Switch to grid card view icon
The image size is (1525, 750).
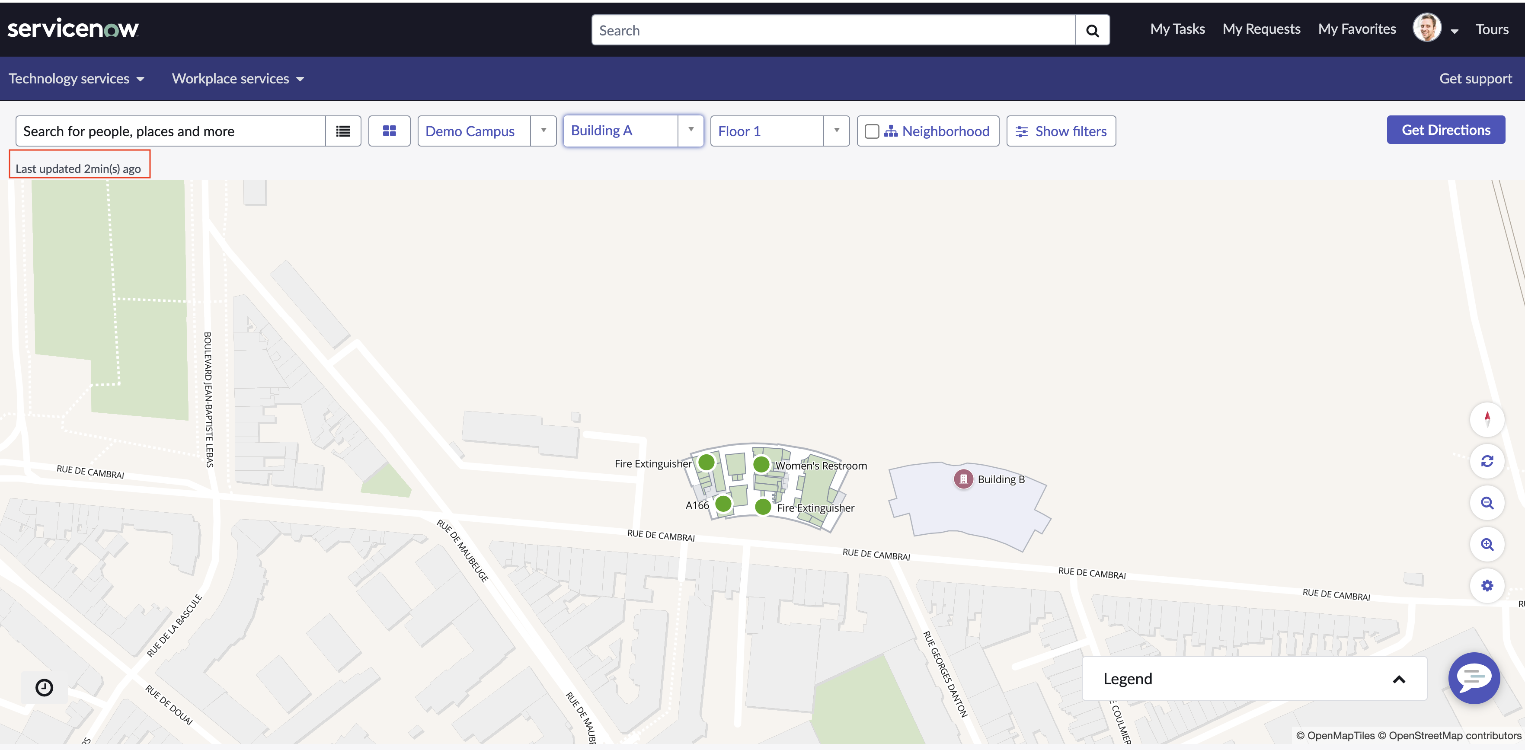coord(389,131)
